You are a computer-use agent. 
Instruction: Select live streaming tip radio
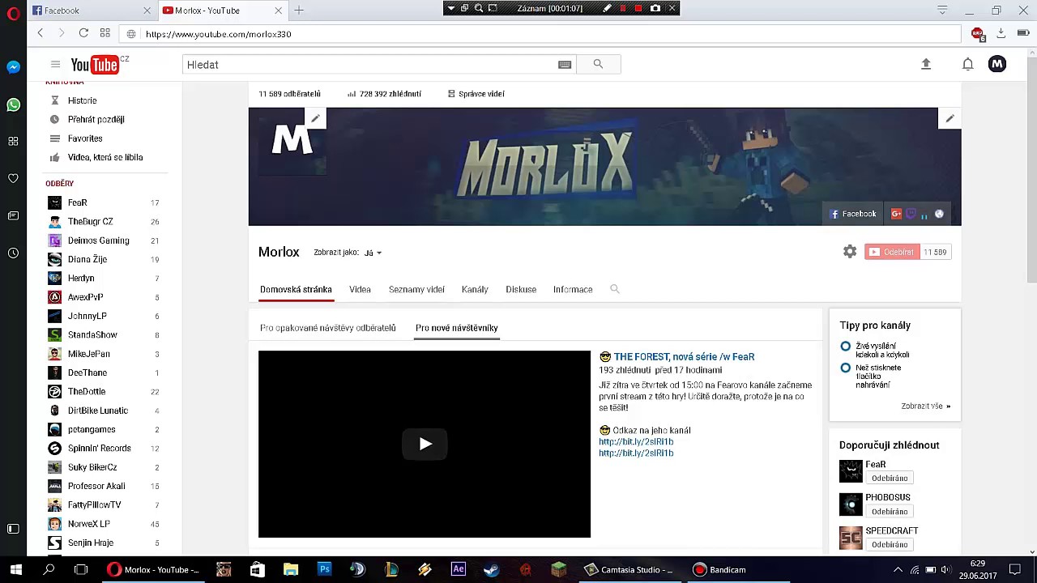(x=845, y=346)
